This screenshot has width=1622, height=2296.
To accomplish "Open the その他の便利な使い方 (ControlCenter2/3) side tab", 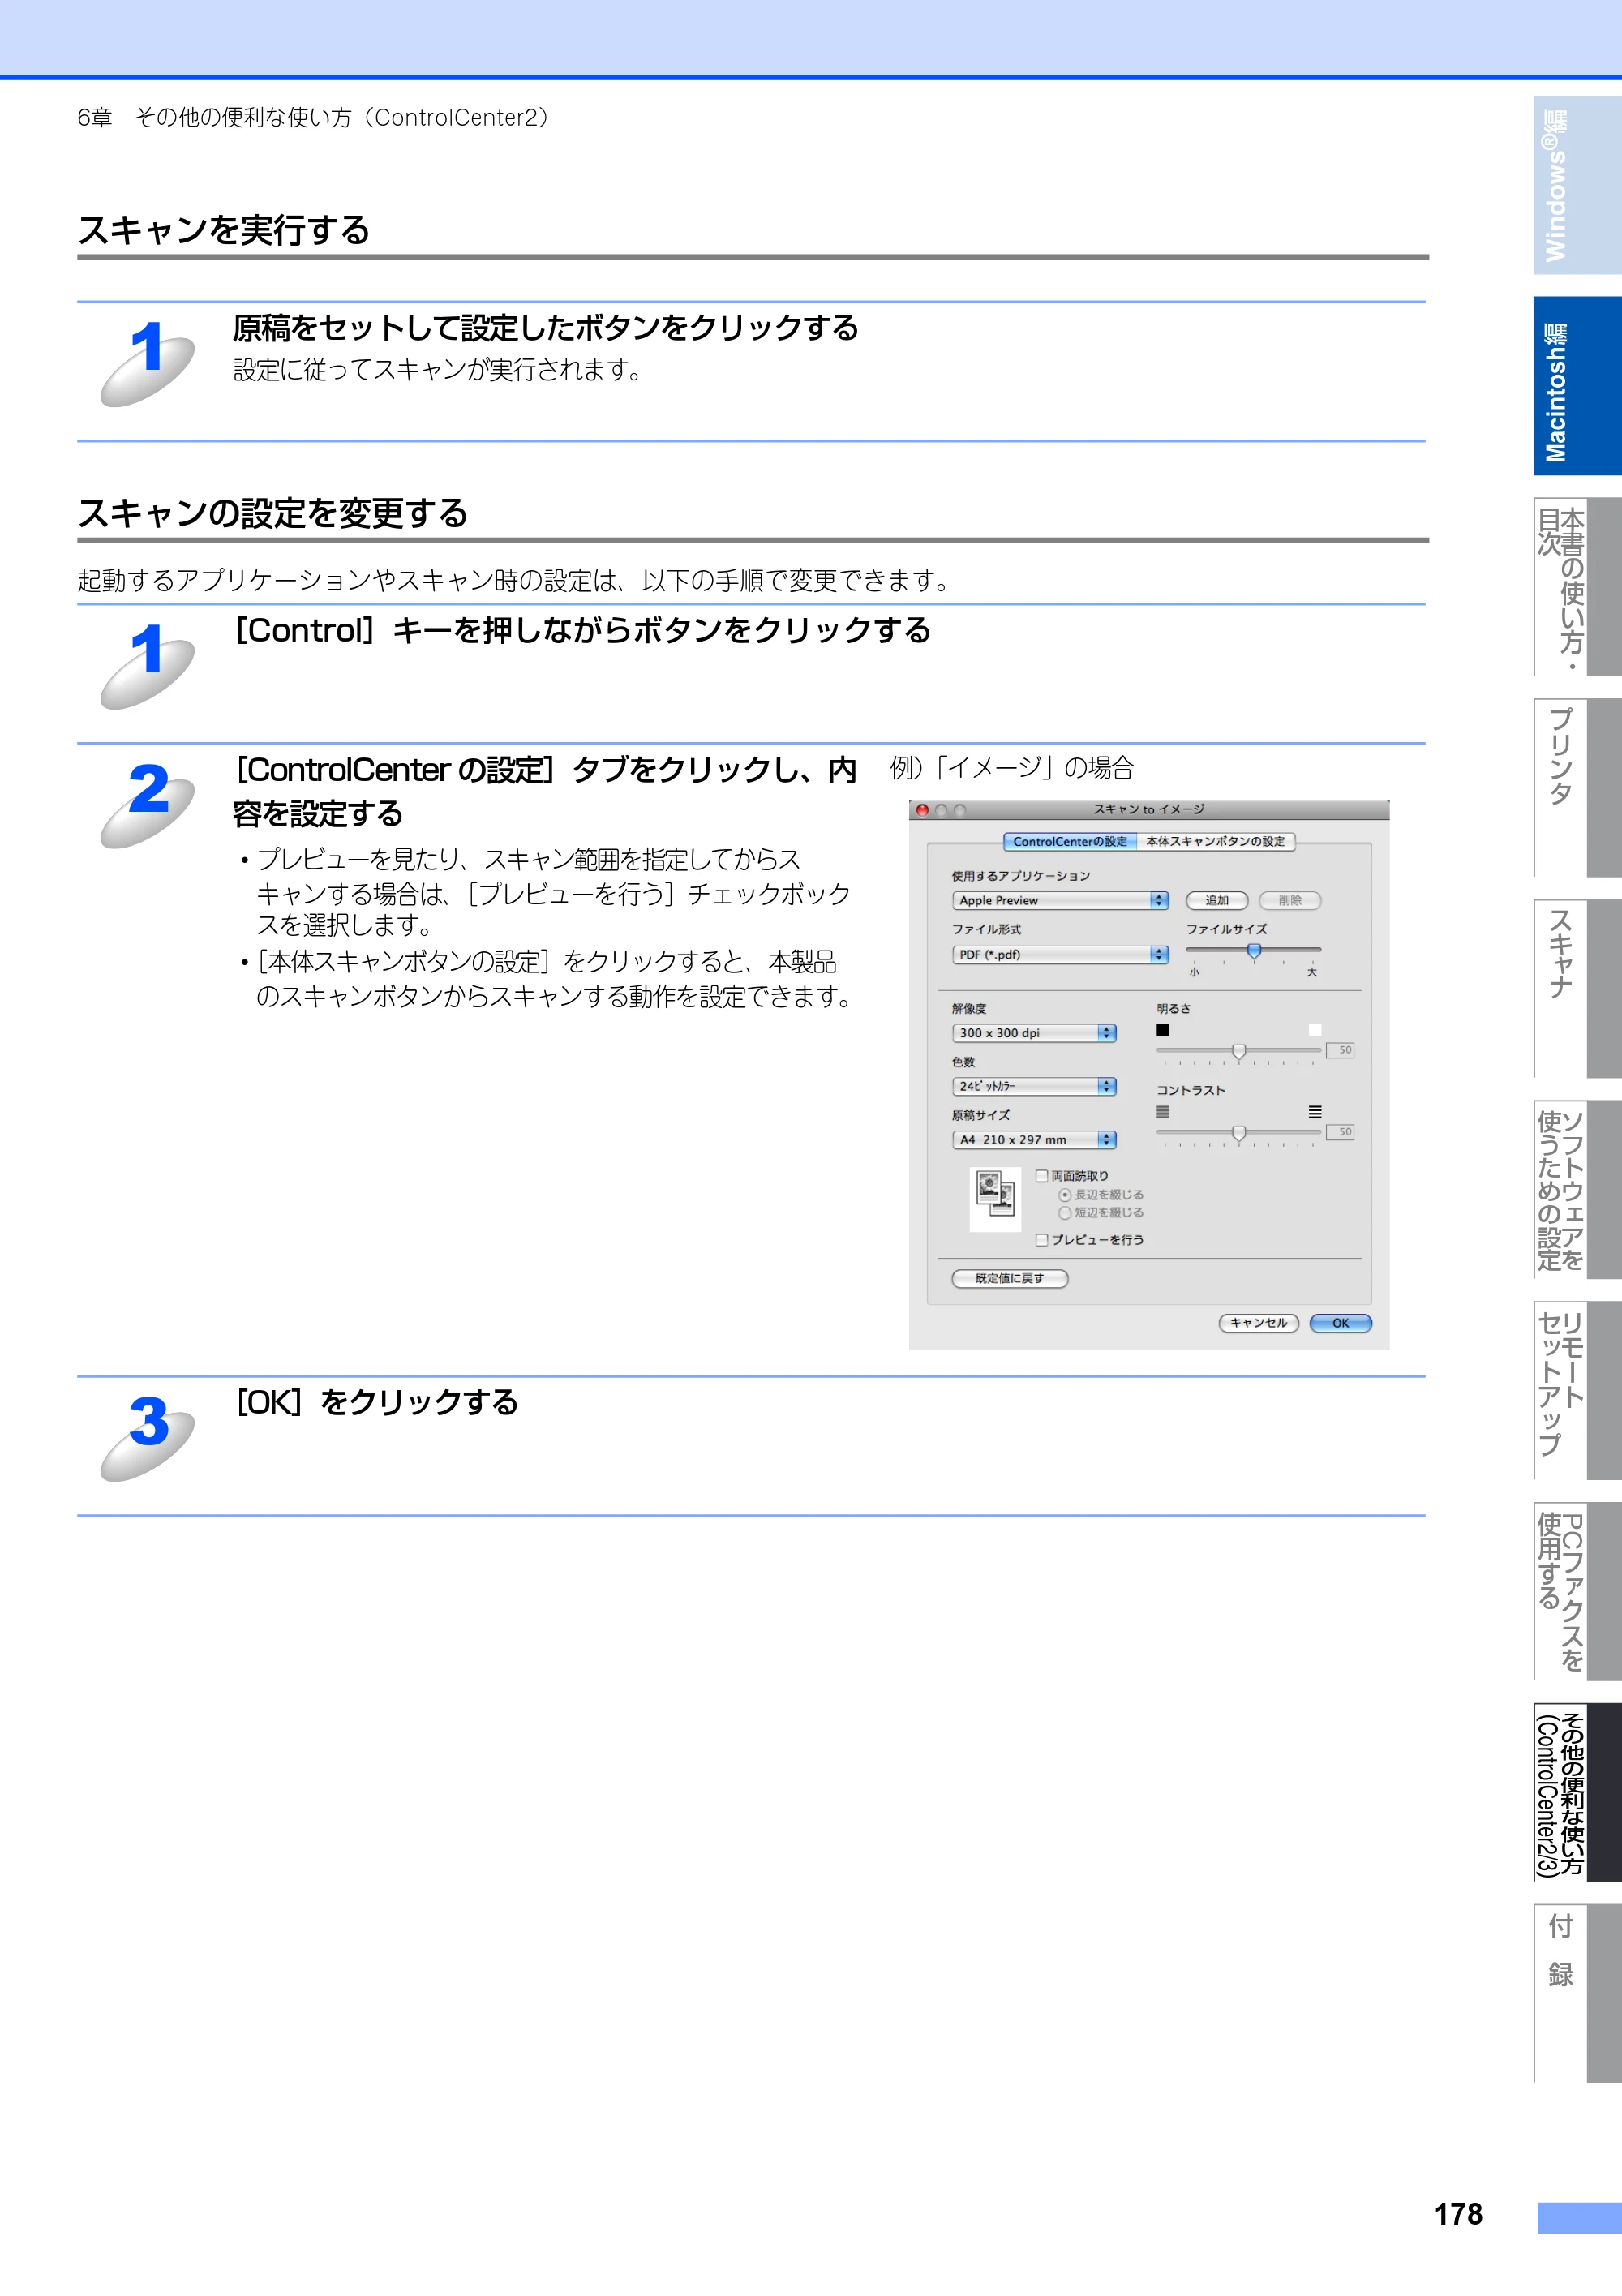I will click(x=1577, y=1792).
